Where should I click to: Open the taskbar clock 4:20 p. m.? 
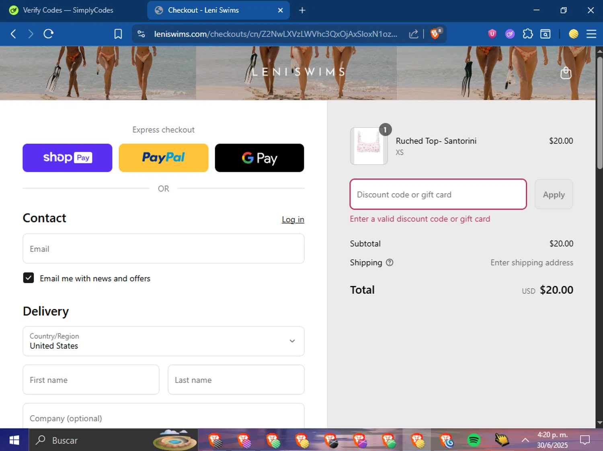552,440
